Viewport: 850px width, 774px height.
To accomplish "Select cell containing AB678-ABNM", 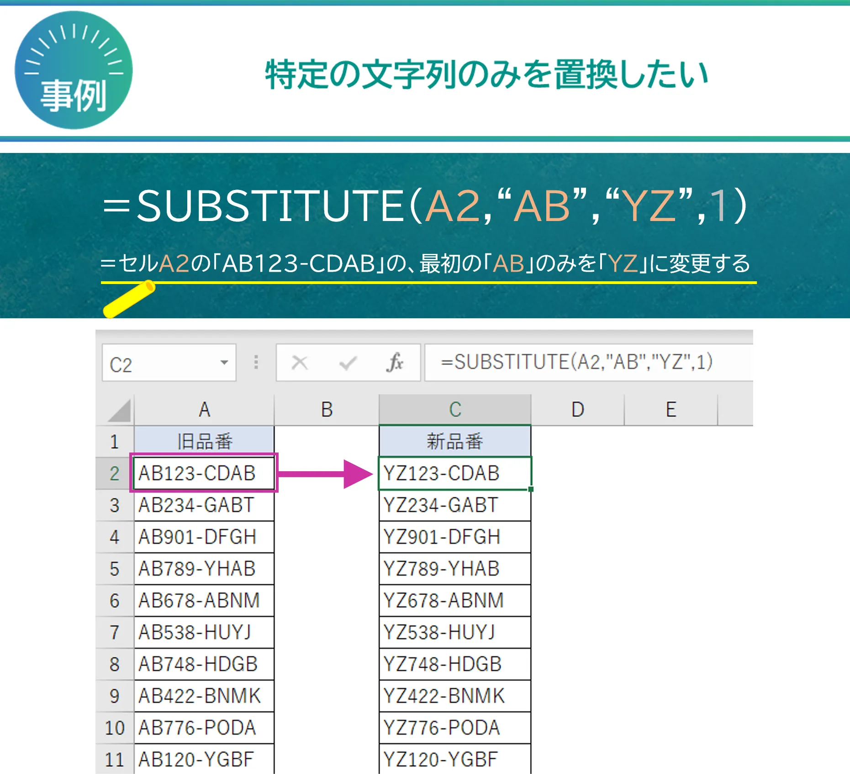I will click(204, 600).
